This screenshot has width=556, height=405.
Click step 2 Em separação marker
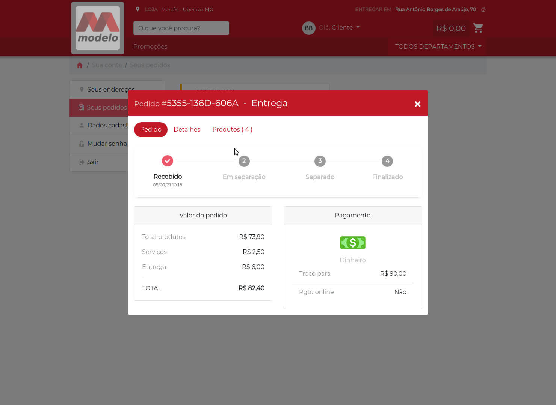pyautogui.click(x=244, y=161)
